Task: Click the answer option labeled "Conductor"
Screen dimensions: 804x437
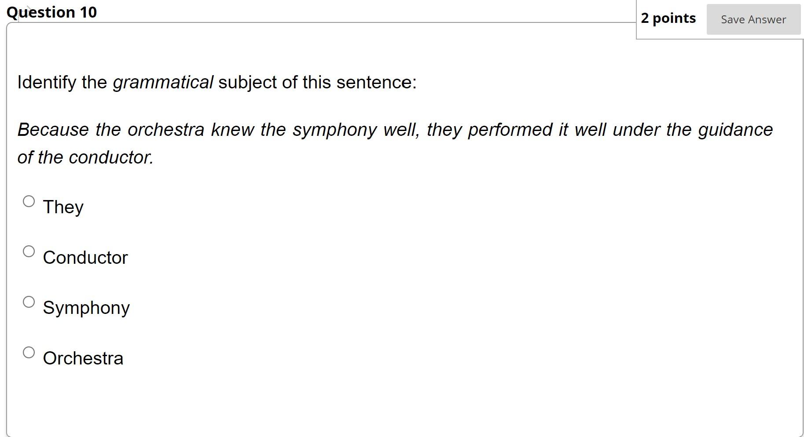Action: coord(85,257)
